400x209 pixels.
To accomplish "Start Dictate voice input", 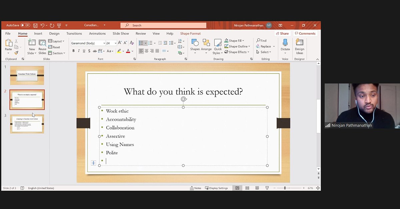I will click(x=285, y=47).
